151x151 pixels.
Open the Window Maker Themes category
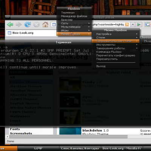tap(31, 108)
